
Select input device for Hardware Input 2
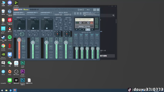click(x=31, y=14)
